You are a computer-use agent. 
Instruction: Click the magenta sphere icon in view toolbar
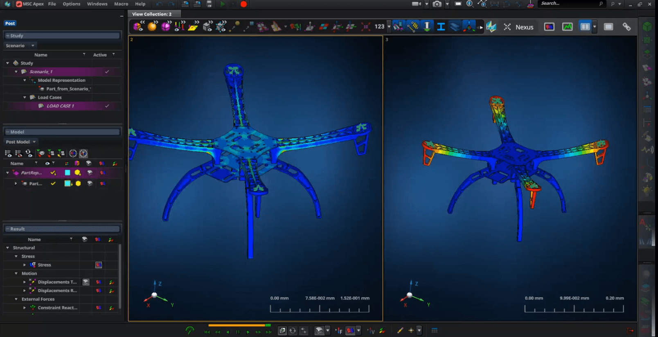pyautogui.click(x=166, y=27)
